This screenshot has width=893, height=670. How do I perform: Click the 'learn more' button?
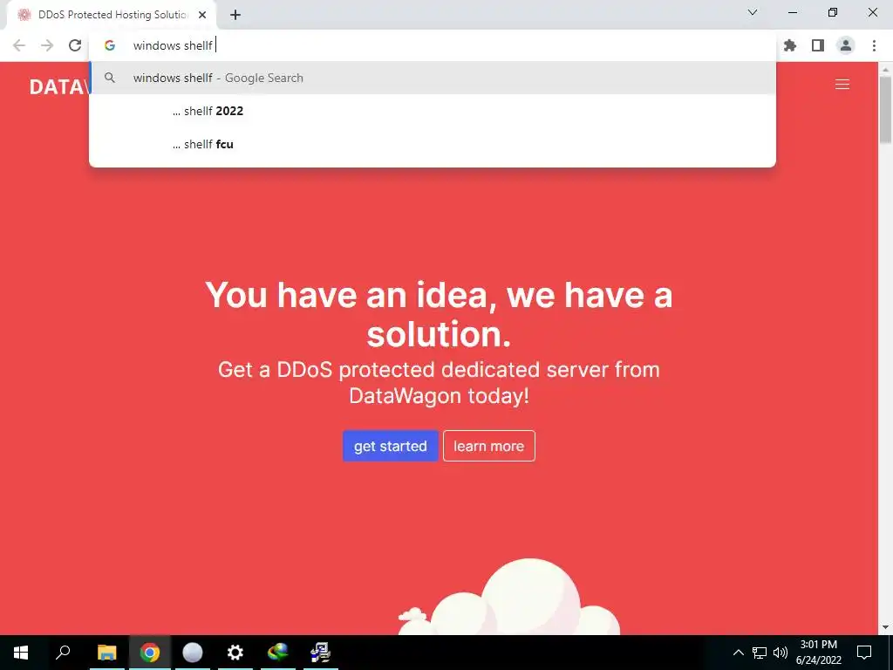click(x=488, y=446)
